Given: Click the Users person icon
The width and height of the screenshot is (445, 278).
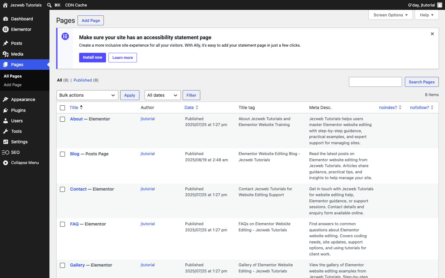Looking at the screenshot, I should coord(6,121).
